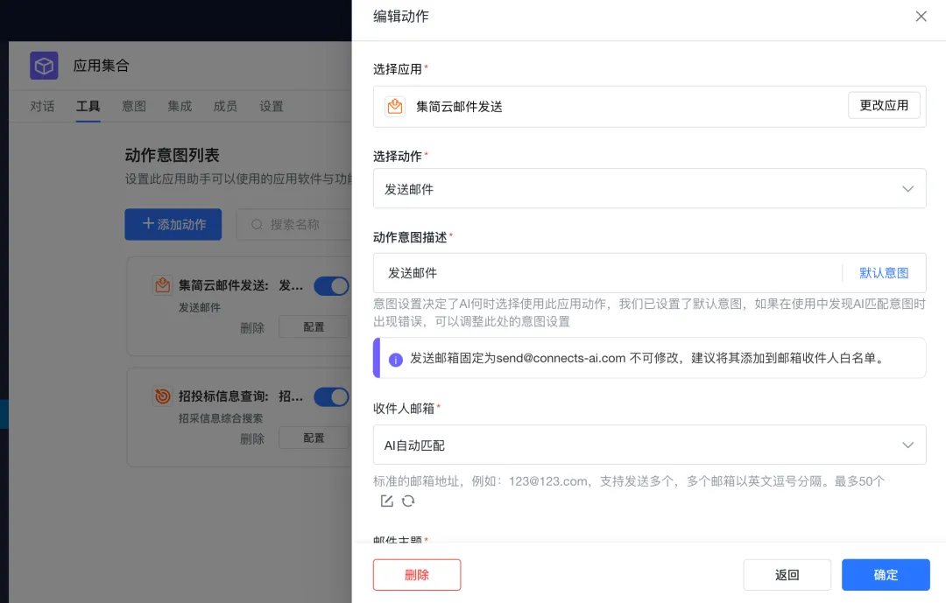946x603 pixels.
Task: Click 删除 under 集简云邮件发送 card
Action: pyautogui.click(x=252, y=328)
